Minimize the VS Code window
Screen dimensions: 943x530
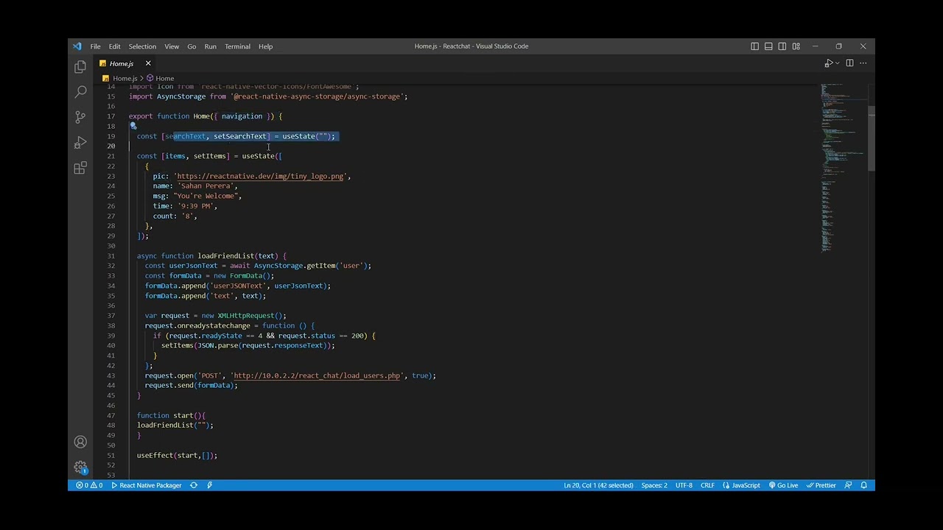pos(815,46)
